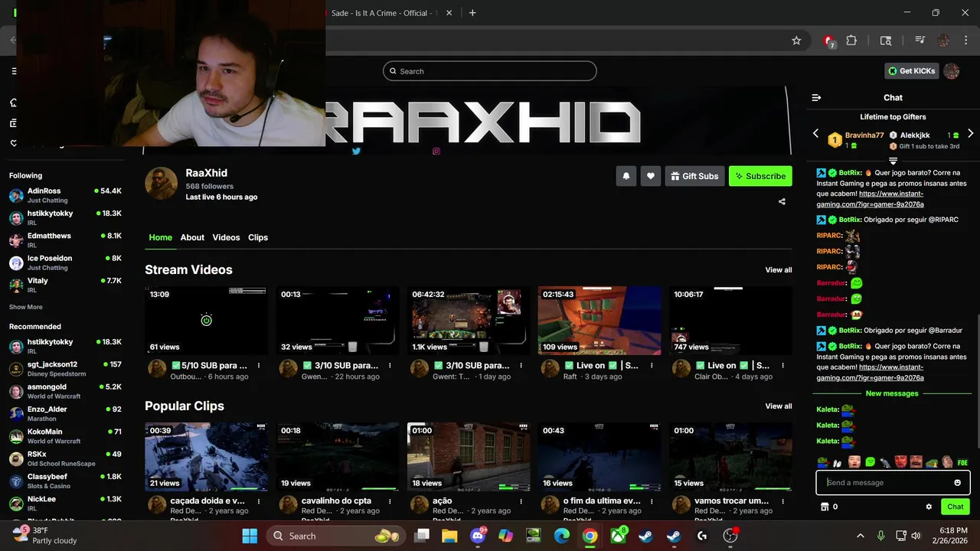Open options for the Gwen... 3/10 SUB video

[390, 366]
